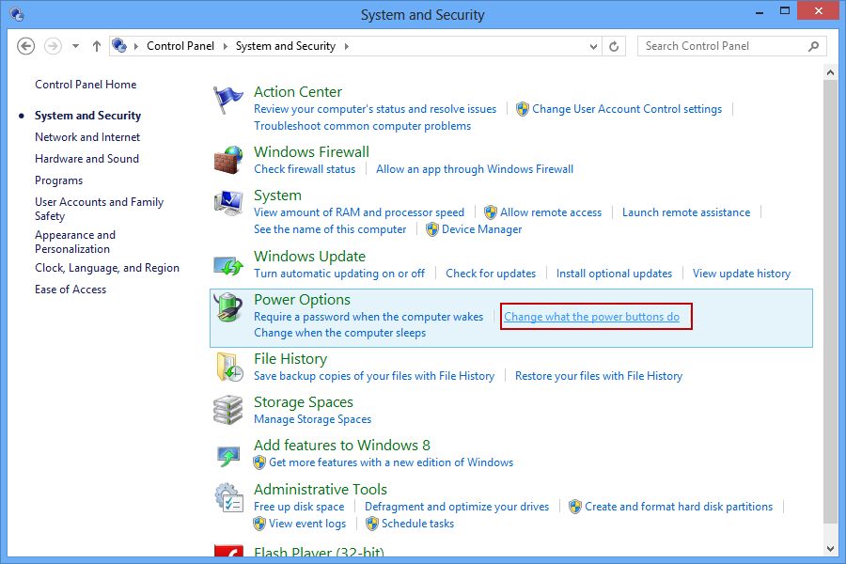Click the shield icon beside Allow remote access

coord(490,212)
